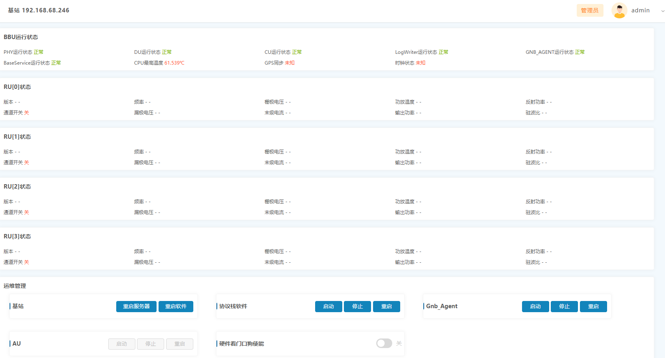Click DU运行状态 正常 status
Viewport: 665px width, 358px height.
tap(153, 52)
